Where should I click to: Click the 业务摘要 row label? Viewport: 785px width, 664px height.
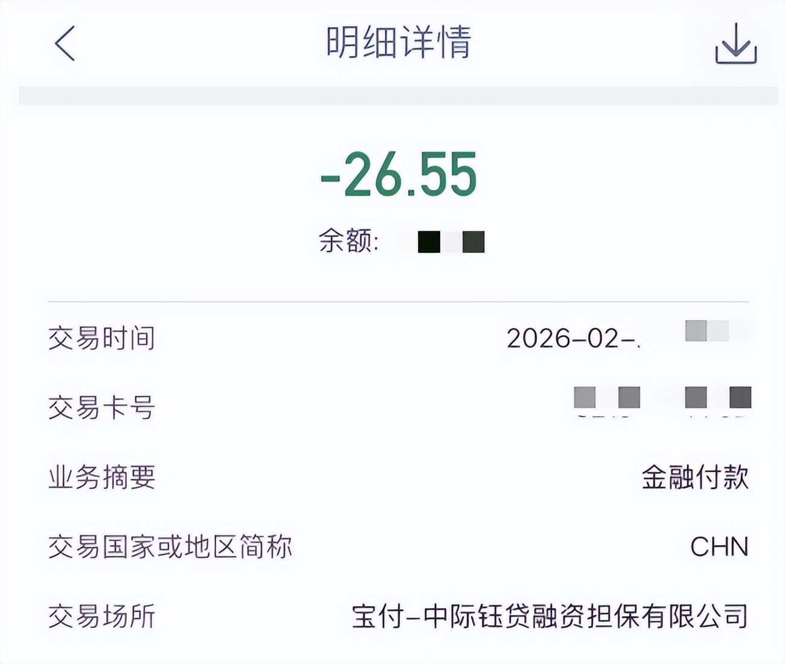click(101, 477)
